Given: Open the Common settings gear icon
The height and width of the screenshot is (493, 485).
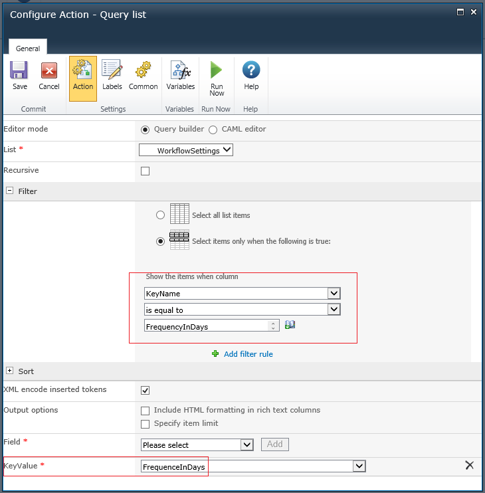Looking at the screenshot, I should click(143, 69).
